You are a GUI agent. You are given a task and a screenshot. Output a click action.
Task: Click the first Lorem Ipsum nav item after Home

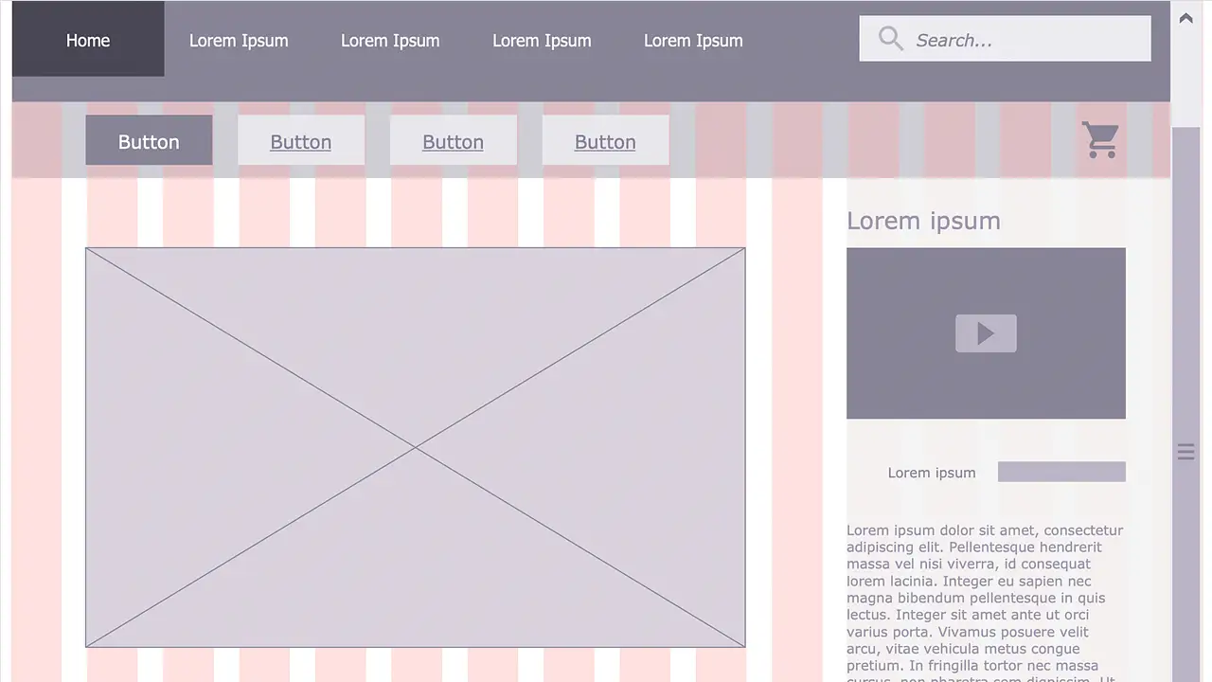[239, 41]
